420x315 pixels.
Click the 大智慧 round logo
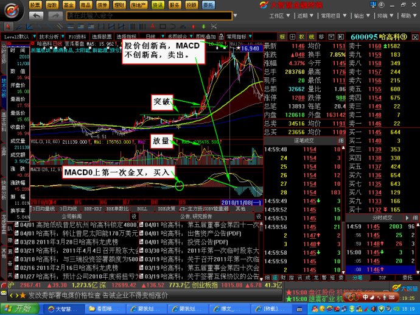pos(12,11)
